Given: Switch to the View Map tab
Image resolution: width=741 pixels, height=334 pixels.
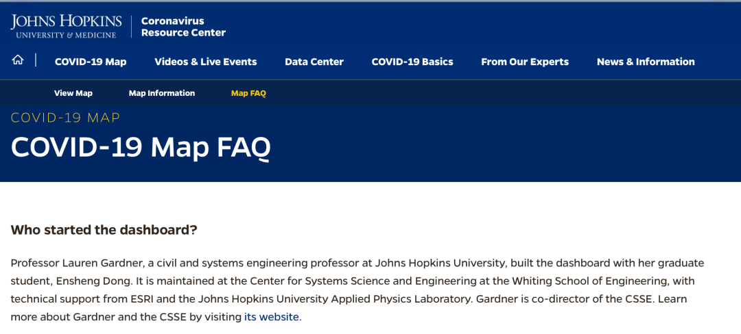Looking at the screenshot, I should tap(73, 93).
